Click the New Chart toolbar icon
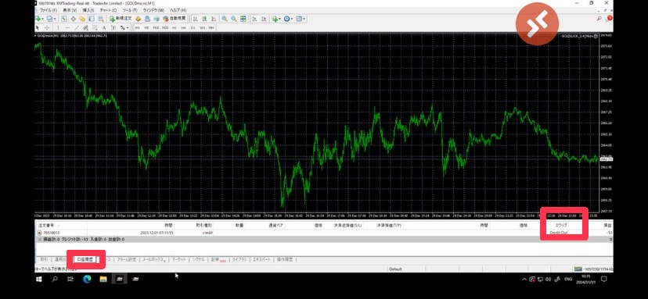The width and height of the screenshot is (648, 299). (x=38, y=19)
